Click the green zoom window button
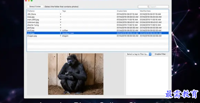The width and height of the screenshot is (200, 103). pos(32,1)
